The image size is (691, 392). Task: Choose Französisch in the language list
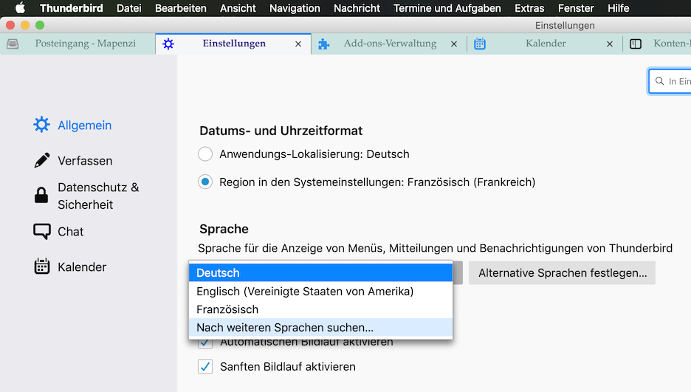(x=321, y=309)
